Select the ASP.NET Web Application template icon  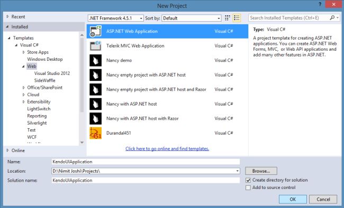[x=95, y=31]
